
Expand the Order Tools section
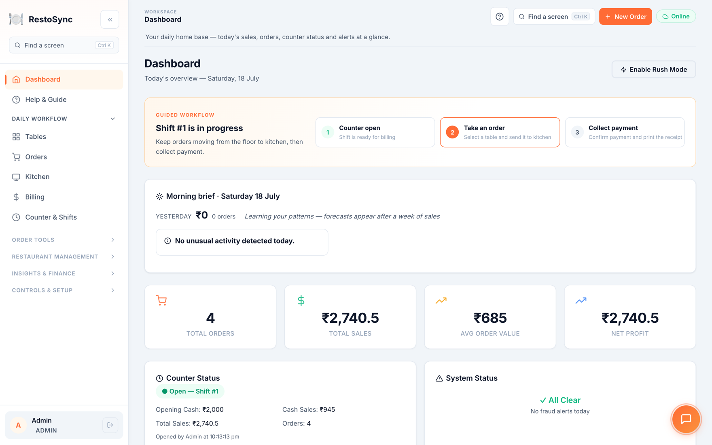(64, 240)
